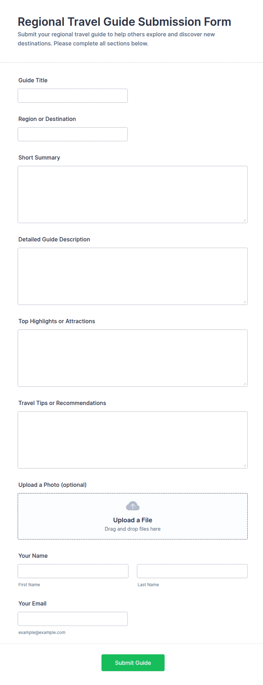Click the Drag and drop files here area
This screenshot has height=685, width=263.
point(133,529)
